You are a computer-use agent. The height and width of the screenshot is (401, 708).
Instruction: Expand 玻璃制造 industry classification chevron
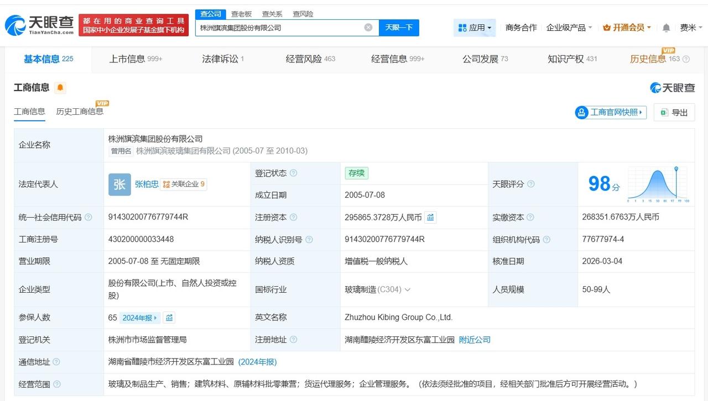pos(408,290)
